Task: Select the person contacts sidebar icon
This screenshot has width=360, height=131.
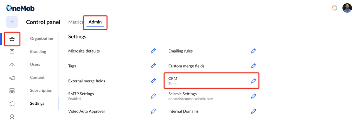Action: tap(12, 117)
